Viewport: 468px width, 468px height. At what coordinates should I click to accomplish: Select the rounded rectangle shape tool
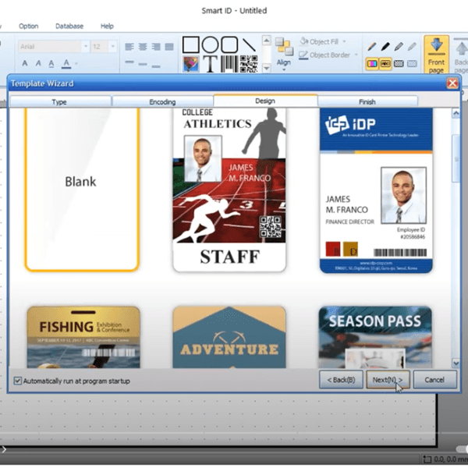pos(229,44)
